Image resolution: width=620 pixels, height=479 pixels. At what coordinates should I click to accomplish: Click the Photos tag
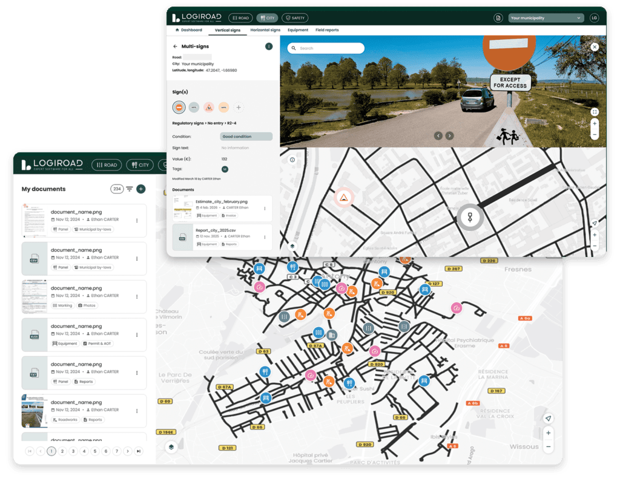(x=87, y=305)
